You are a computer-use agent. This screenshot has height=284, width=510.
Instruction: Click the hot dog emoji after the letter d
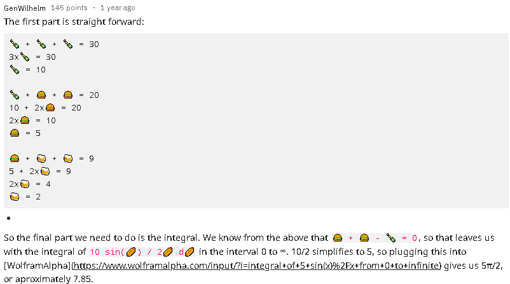190,252
